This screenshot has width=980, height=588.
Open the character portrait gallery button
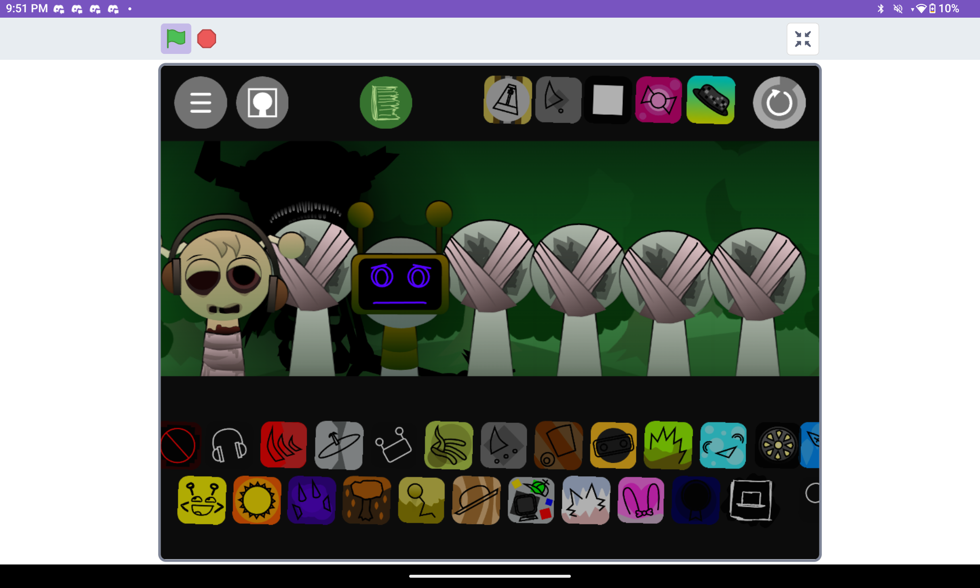[x=262, y=103]
